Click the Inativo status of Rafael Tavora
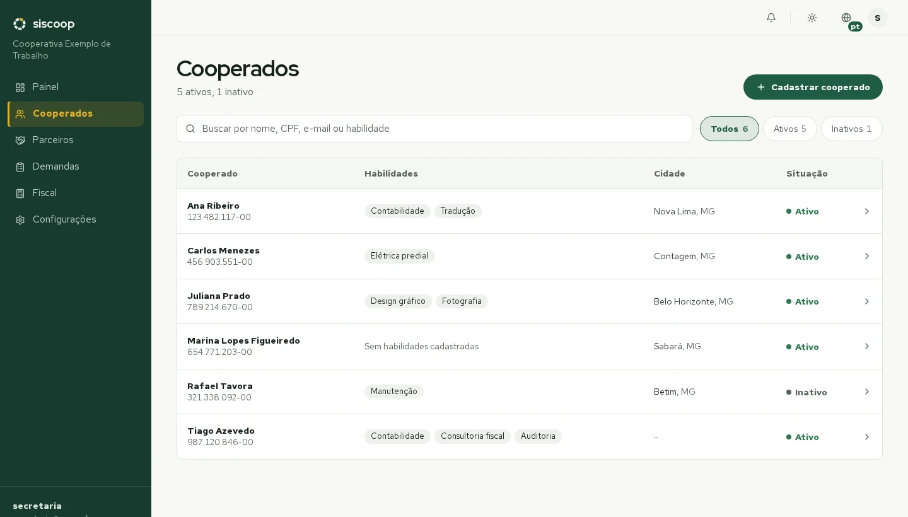The height and width of the screenshot is (517, 908). 806,392
